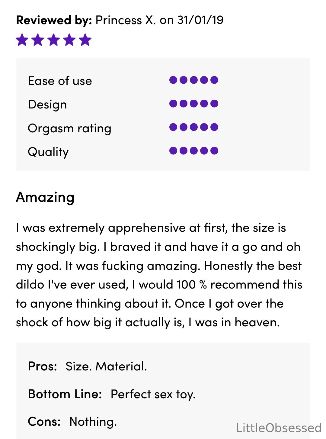Viewport: 326px width, 439px height.
Task: Click the first purple star in the rating
Action: click(x=22, y=40)
